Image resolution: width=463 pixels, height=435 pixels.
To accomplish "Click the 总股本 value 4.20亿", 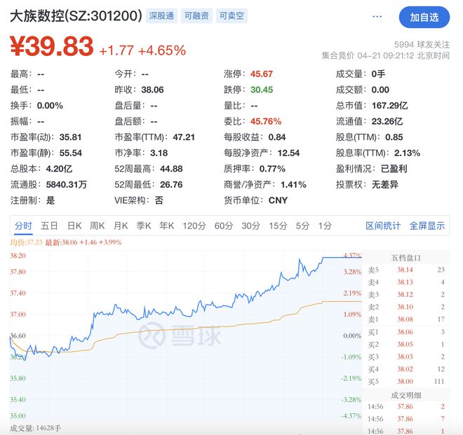I will tap(59, 169).
